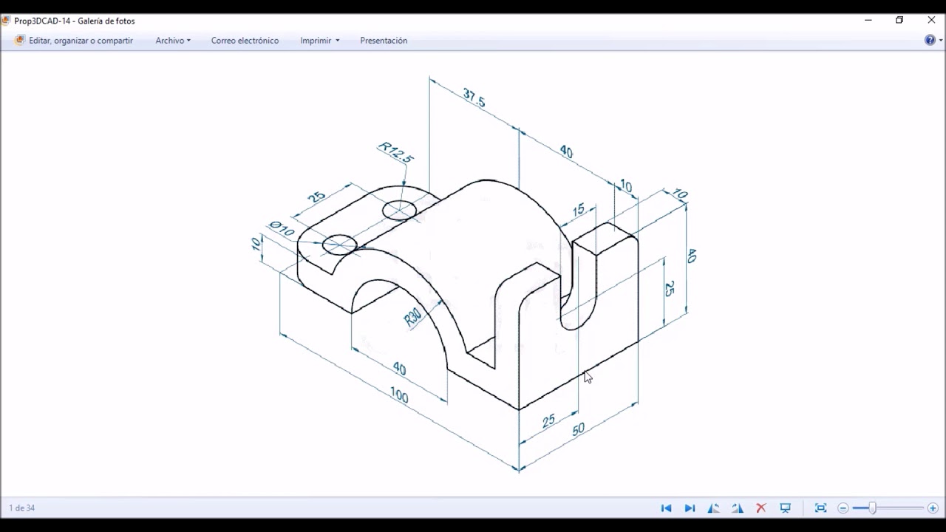The height and width of the screenshot is (532, 946).
Task: Open the Imprimir dropdown
Action: (x=320, y=41)
